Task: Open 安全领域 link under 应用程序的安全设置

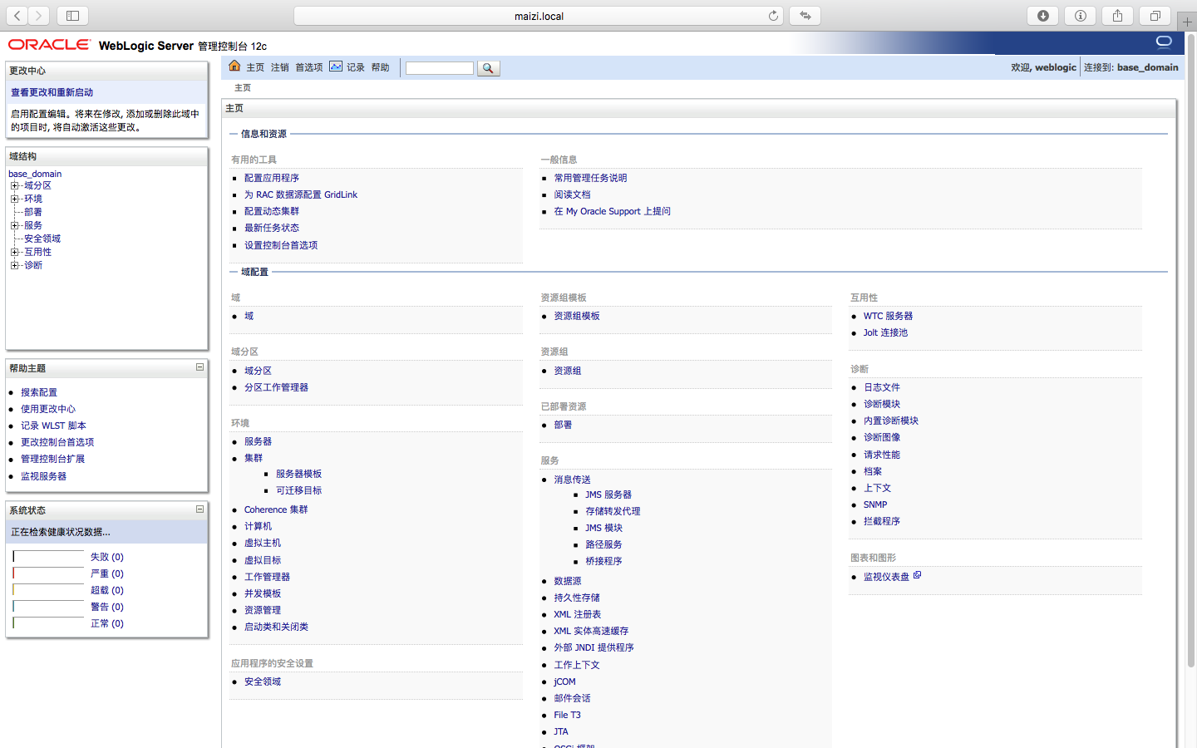Action: 263,682
